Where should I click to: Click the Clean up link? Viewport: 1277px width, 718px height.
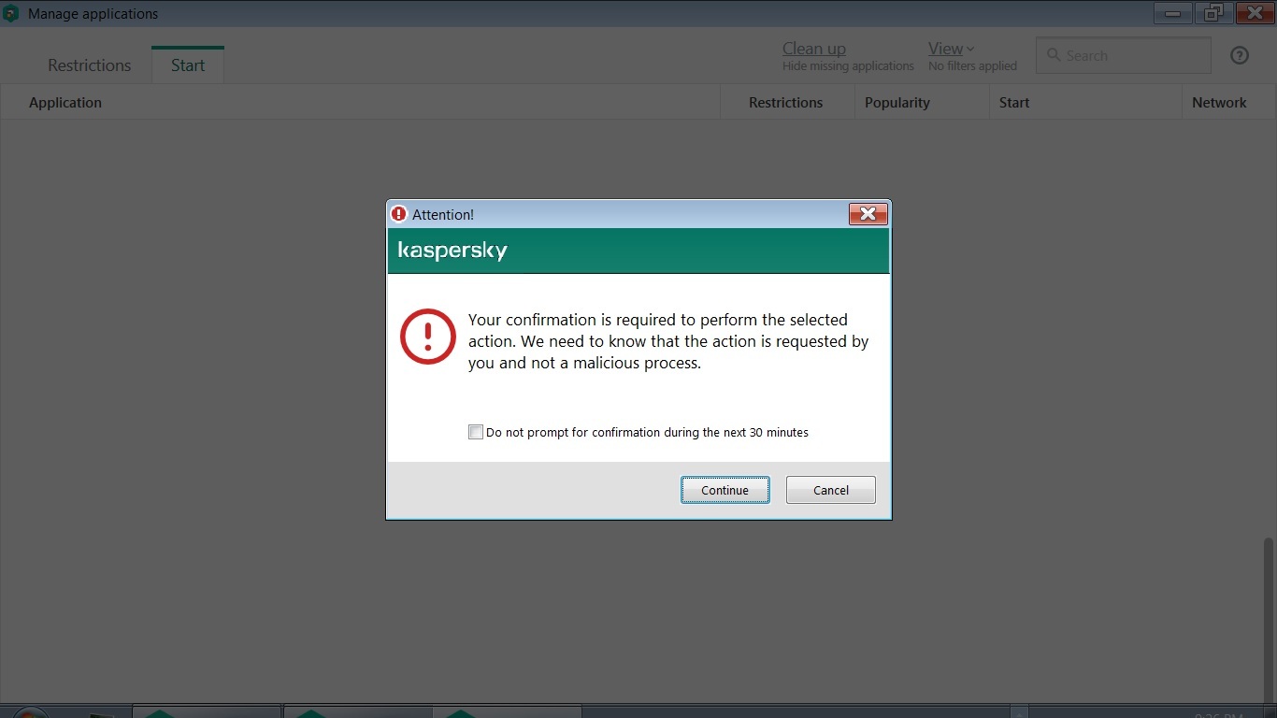point(814,49)
